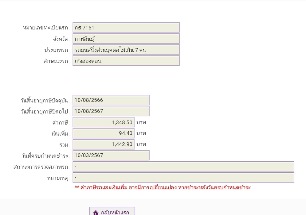The image size is (306, 215).
Task: Click the license plate field กธ 7151
Action: (126, 28)
